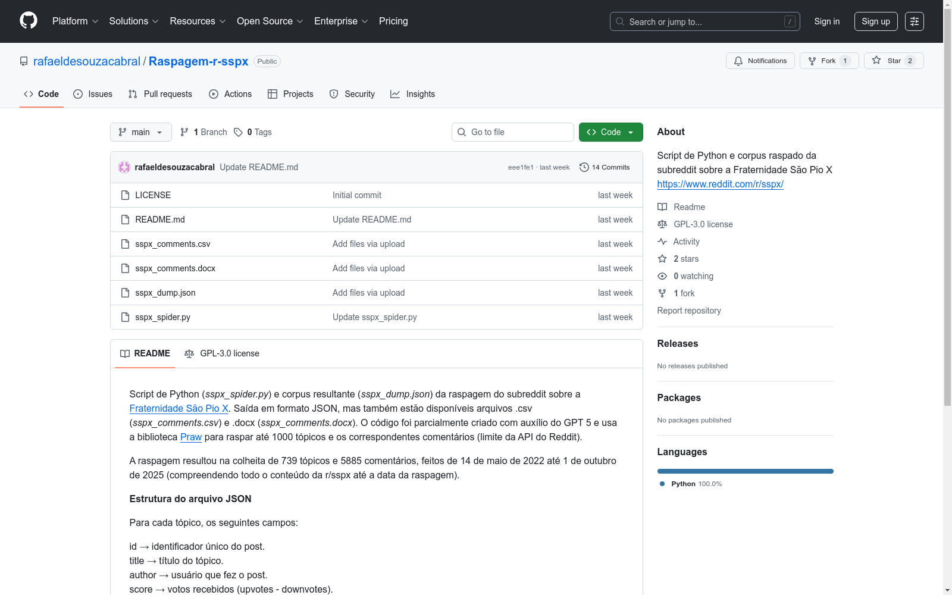The width and height of the screenshot is (952, 595).
Task: Click the Python 100.0% language link
Action: click(691, 484)
